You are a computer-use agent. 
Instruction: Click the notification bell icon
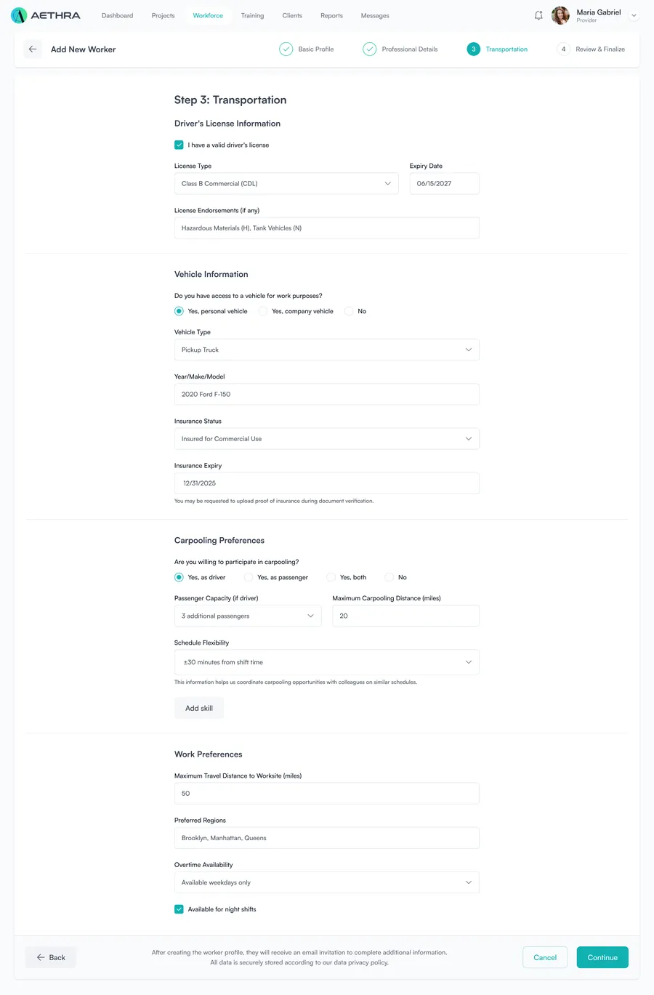point(538,15)
